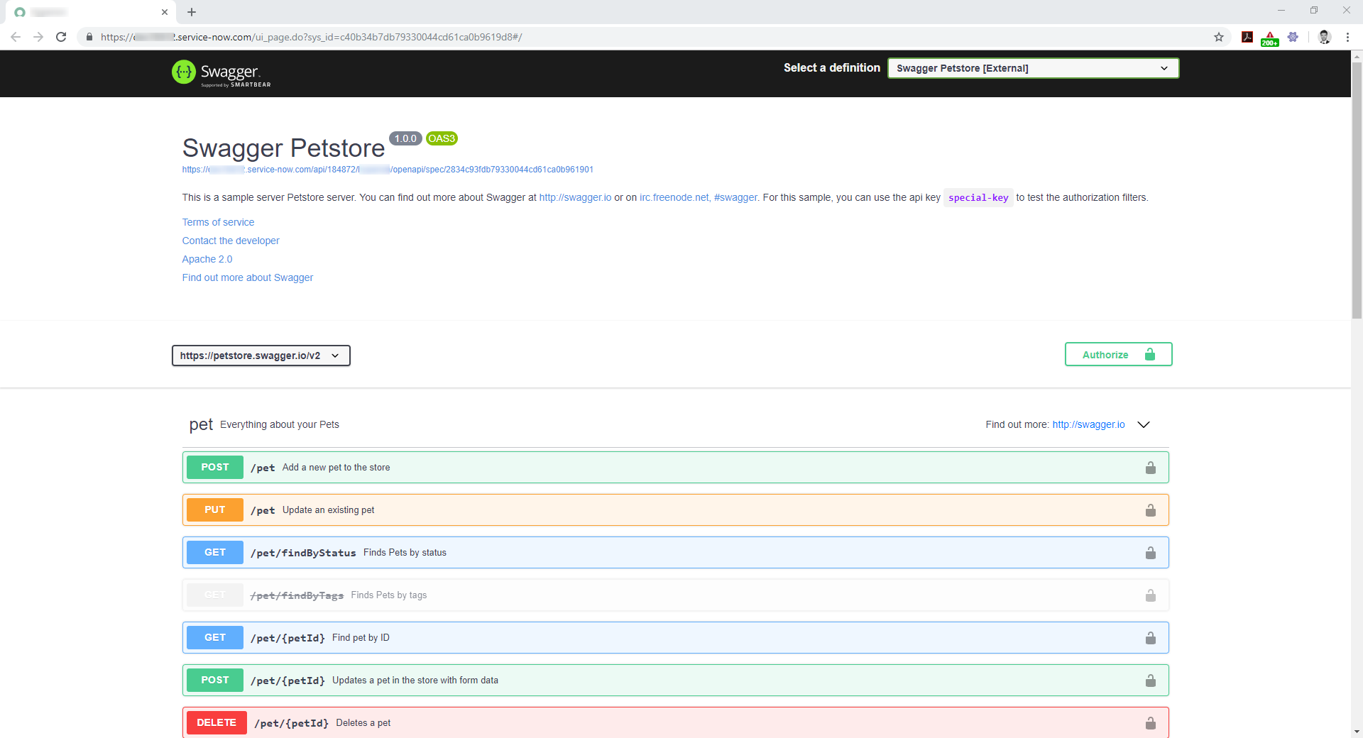The height and width of the screenshot is (738, 1363).
Task: View site security info via padlock
Action: (x=89, y=37)
